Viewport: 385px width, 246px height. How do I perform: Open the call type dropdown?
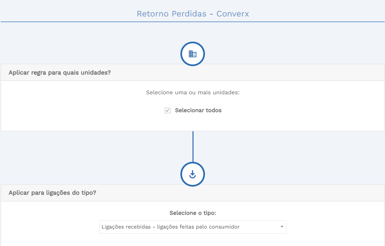click(193, 227)
